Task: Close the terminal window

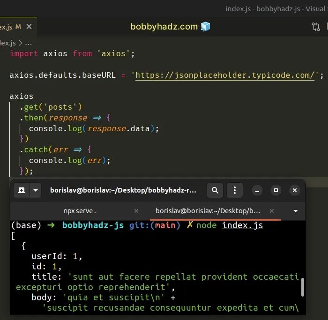Action: point(295,190)
